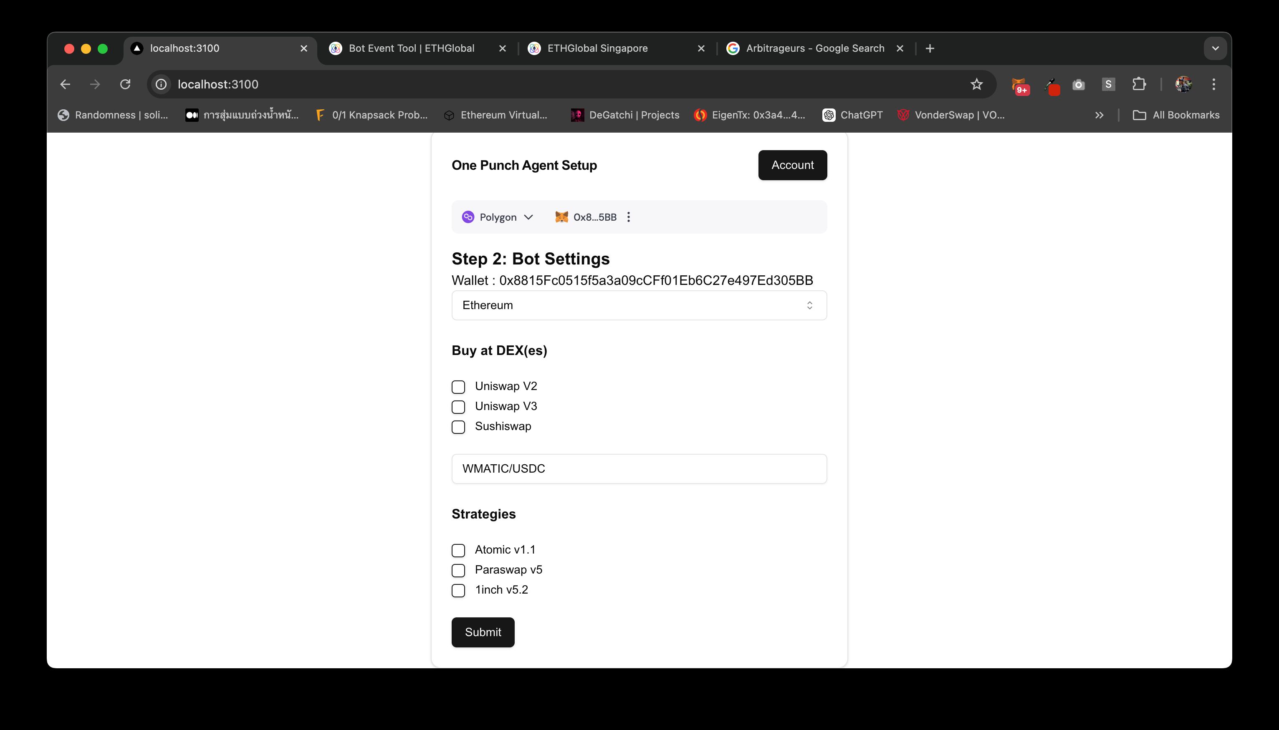Enable the Uniswap V2 checkbox
Viewport: 1279px width, 730px height.
pos(458,386)
